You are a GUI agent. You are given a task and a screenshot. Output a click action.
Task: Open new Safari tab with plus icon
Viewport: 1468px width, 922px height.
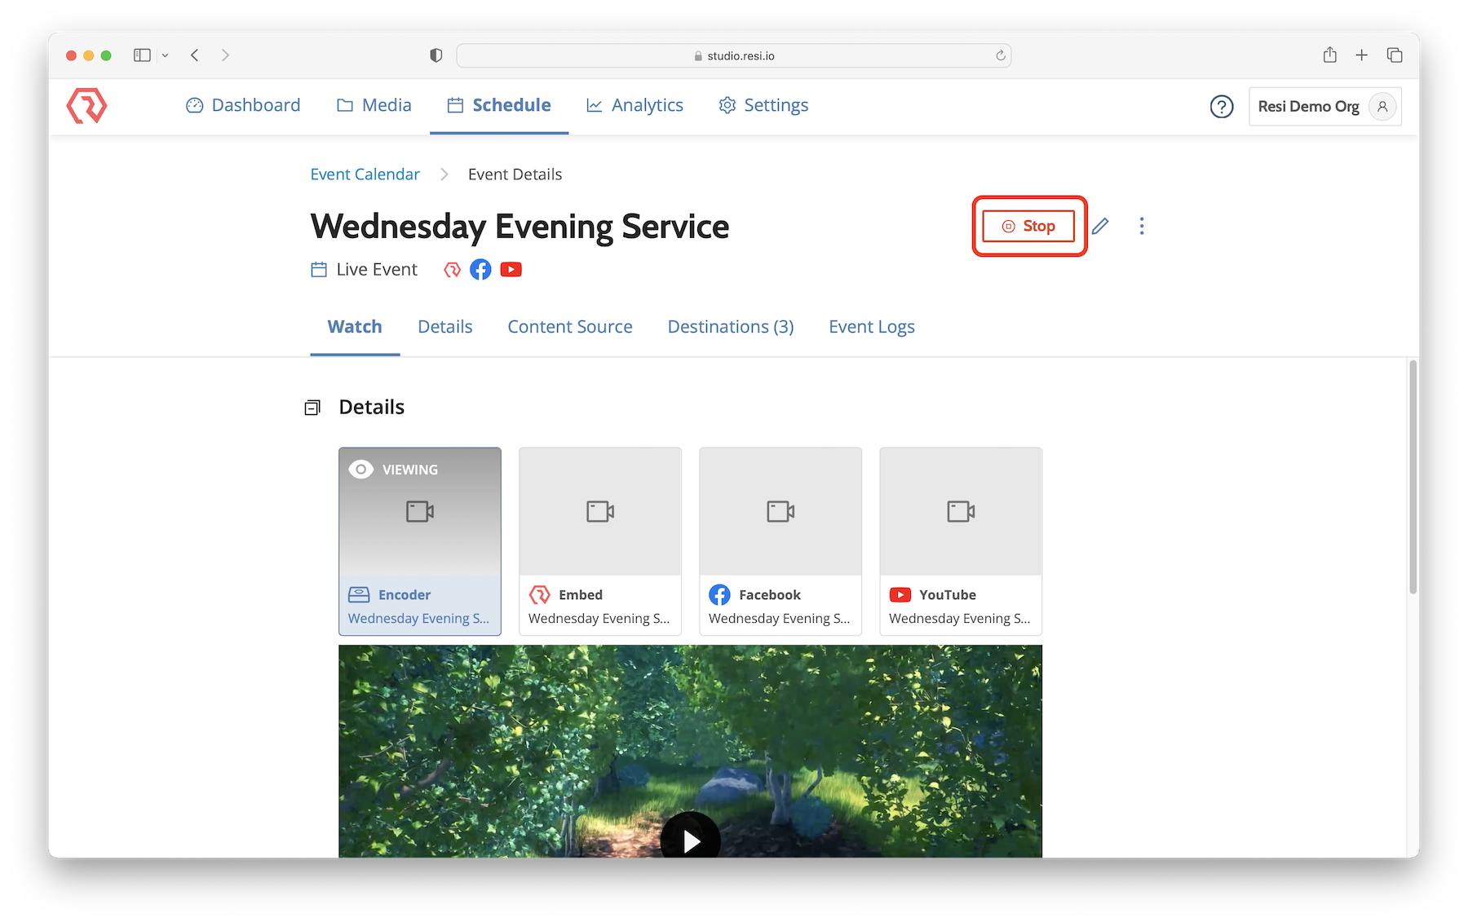pos(1361,55)
